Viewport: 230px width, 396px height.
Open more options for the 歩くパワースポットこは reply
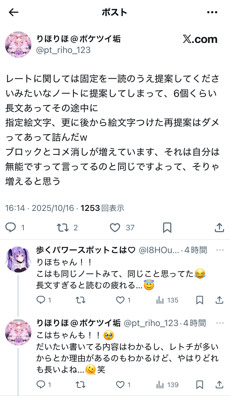click(220, 250)
